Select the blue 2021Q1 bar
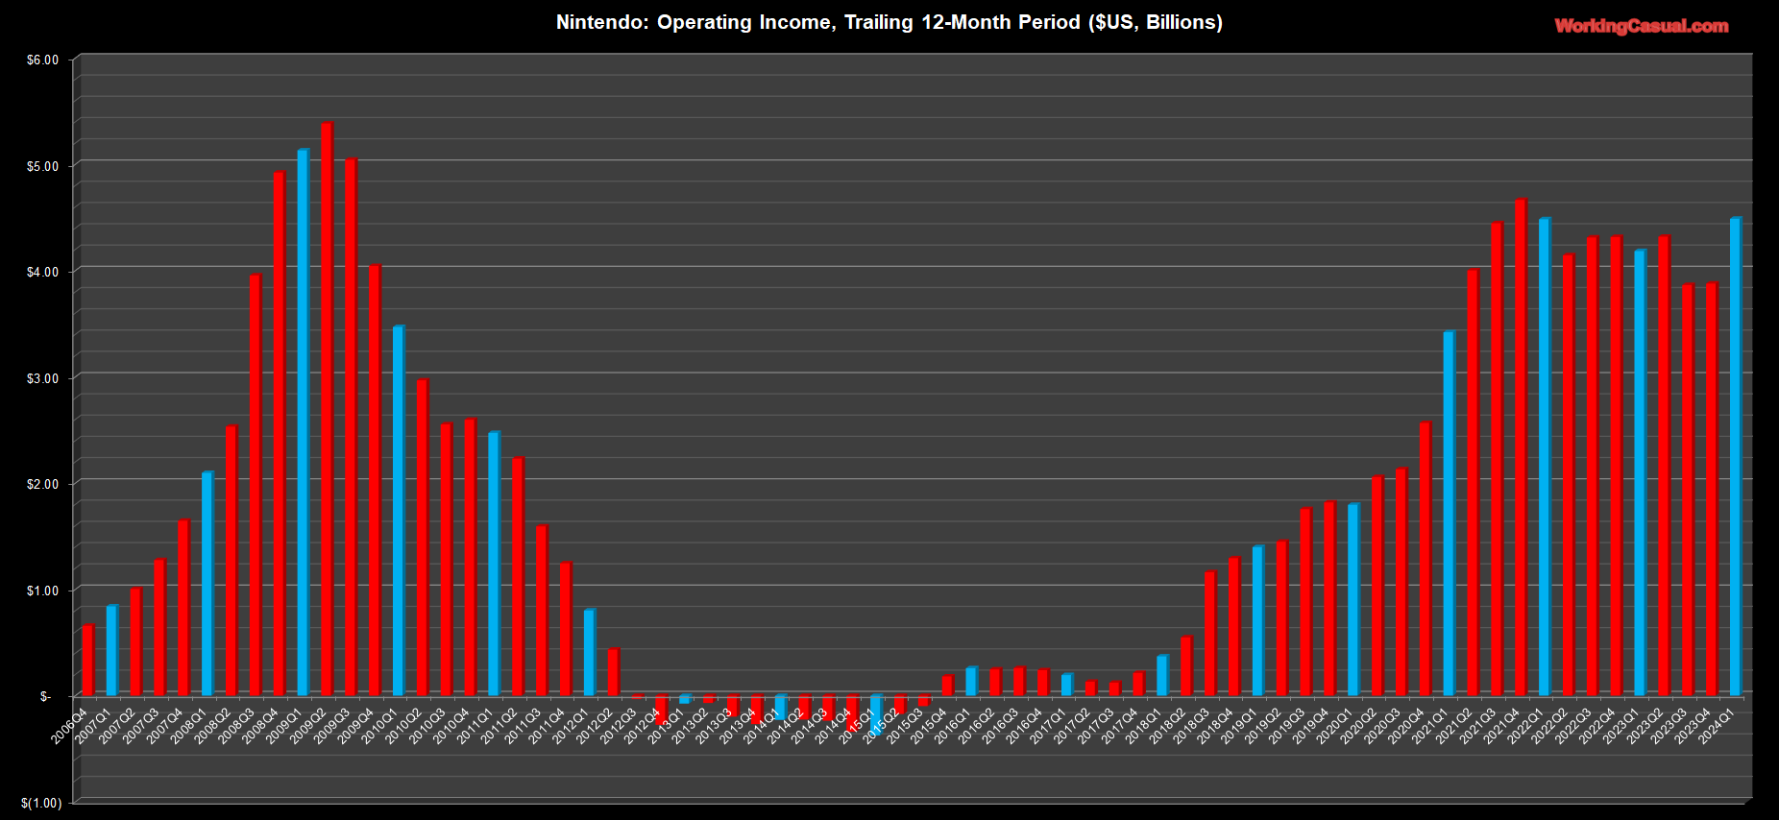The image size is (1779, 820). tap(1450, 514)
